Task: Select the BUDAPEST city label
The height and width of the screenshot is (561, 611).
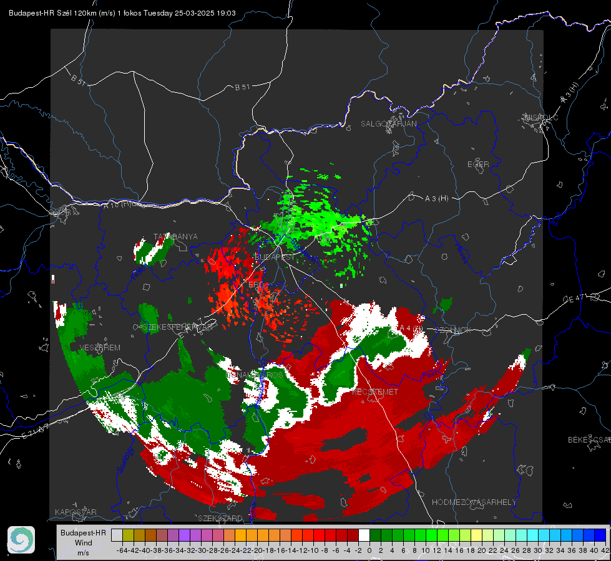Action: 275,257
